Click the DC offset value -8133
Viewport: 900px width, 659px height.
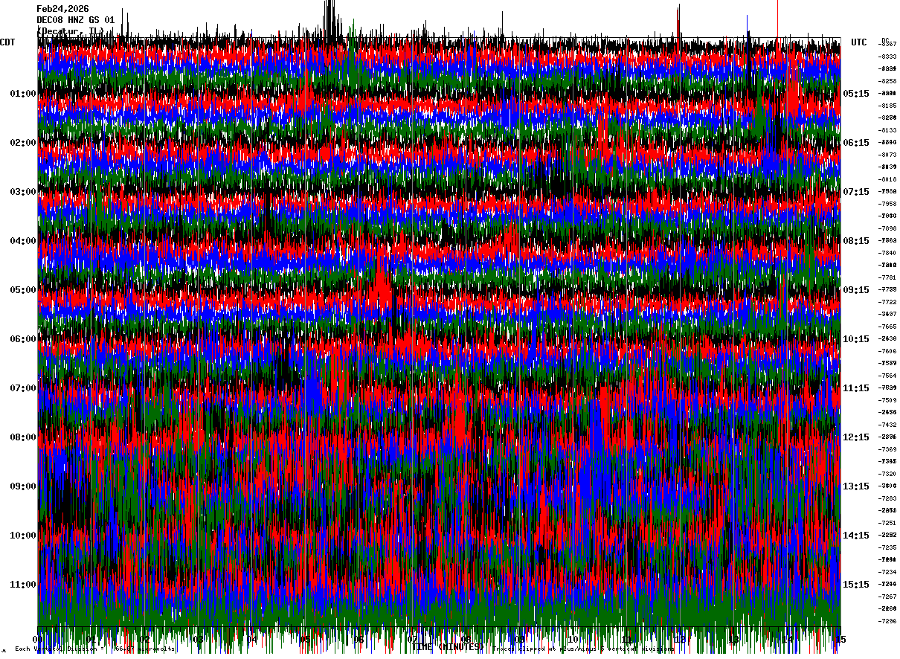click(x=888, y=130)
